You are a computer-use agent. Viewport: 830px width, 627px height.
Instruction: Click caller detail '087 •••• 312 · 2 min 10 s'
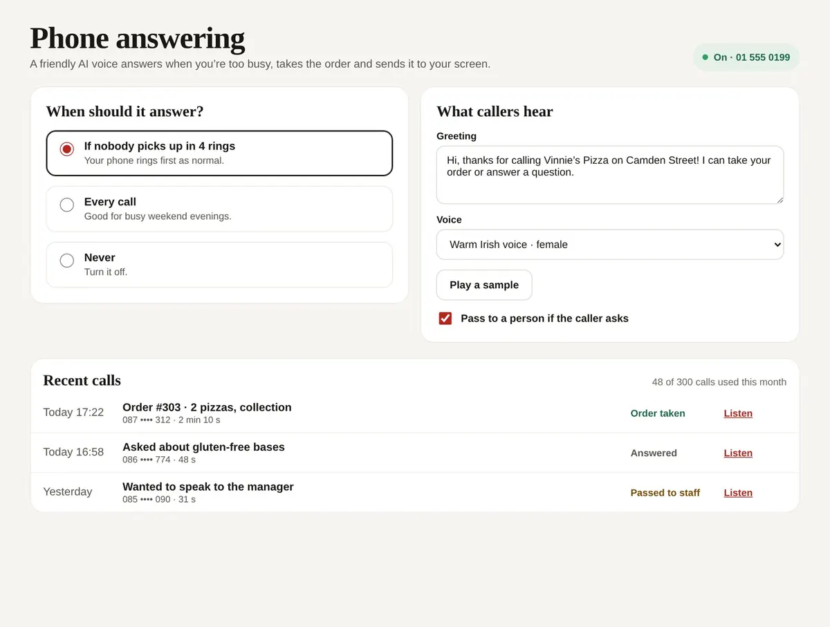pyautogui.click(x=172, y=420)
